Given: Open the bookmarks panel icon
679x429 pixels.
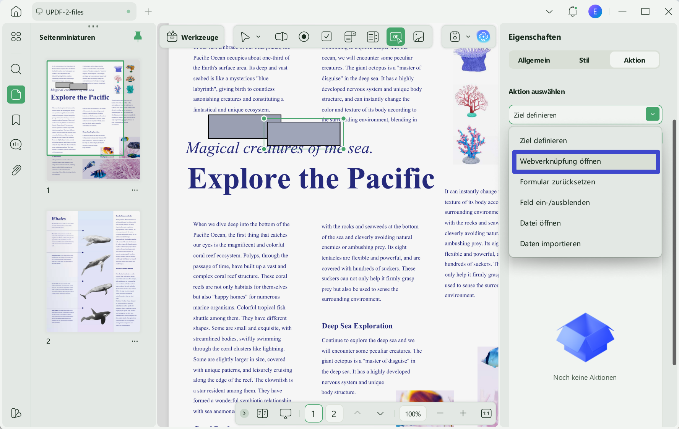Looking at the screenshot, I should (16, 120).
